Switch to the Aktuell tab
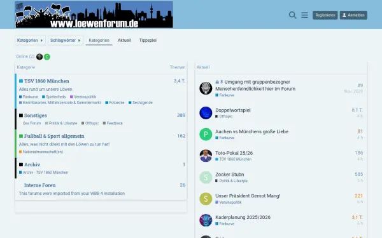 click(x=124, y=41)
